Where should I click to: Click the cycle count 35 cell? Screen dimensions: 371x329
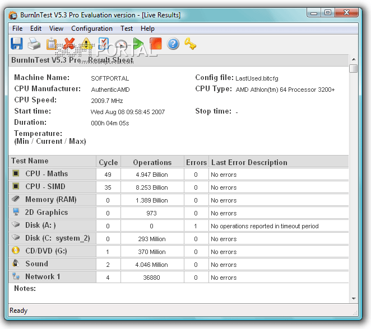[x=108, y=187]
